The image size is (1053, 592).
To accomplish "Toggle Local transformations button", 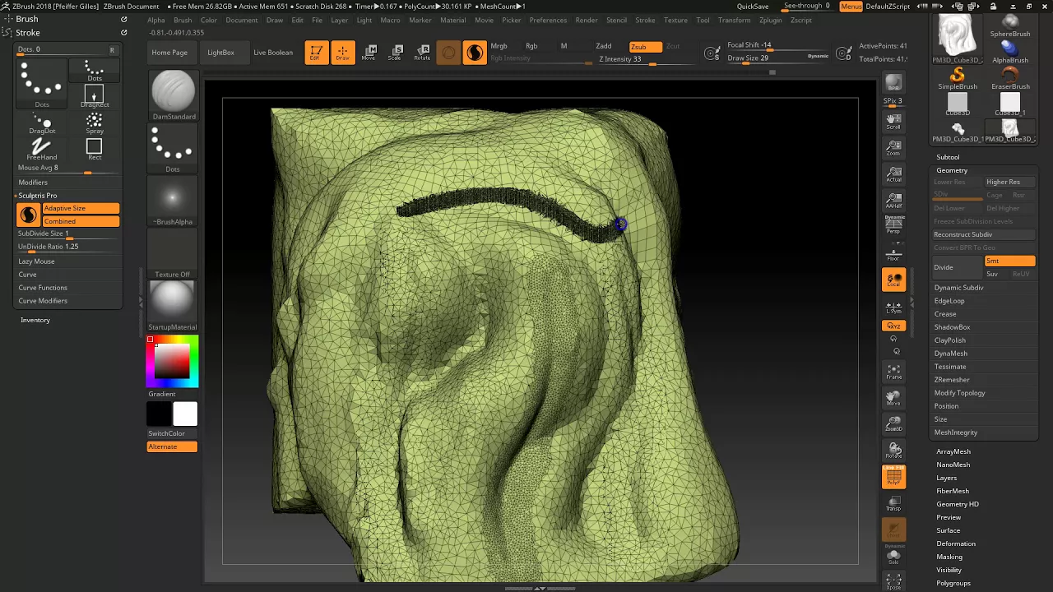I will tap(893, 280).
